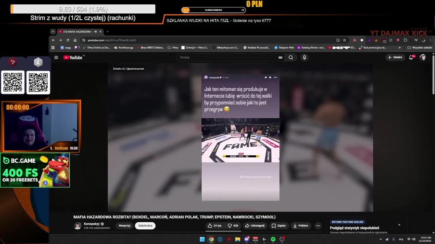The image size is (435, 244).
Task: Click the YouTube video player area
Action: 240,137
